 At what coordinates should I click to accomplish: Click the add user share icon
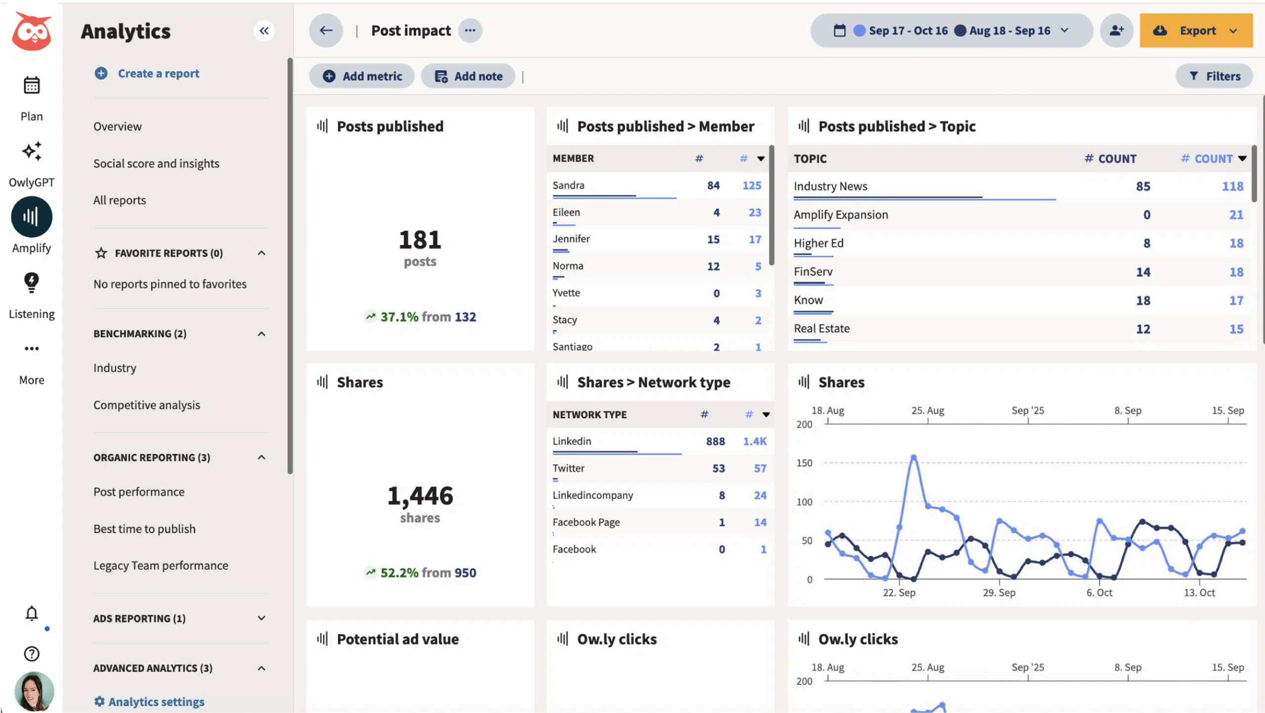tap(1116, 31)
